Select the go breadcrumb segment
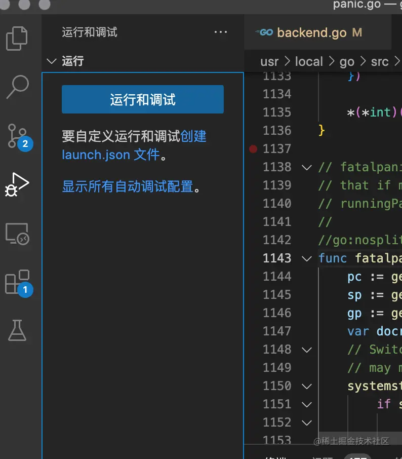402x459 pixels. (347, 61)
